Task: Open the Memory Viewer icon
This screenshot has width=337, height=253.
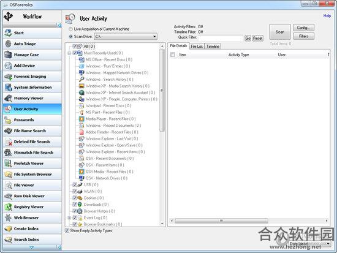Action: (x=8, y=98)
